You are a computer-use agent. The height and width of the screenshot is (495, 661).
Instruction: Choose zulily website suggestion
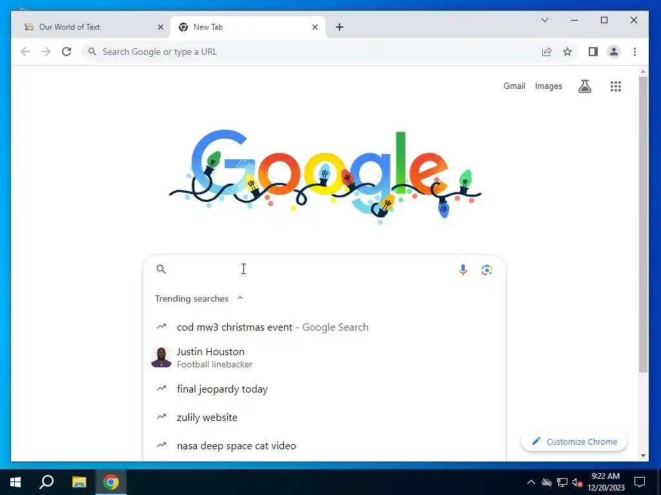(x=324, y=417)
